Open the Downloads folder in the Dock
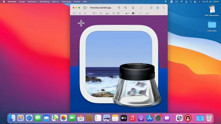221x124 pixels. [200, 118]
